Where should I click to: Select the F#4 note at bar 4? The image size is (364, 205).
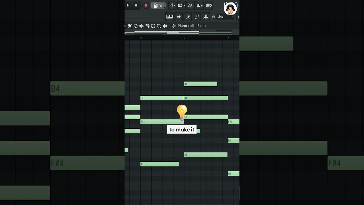click(x=233, y=122)
